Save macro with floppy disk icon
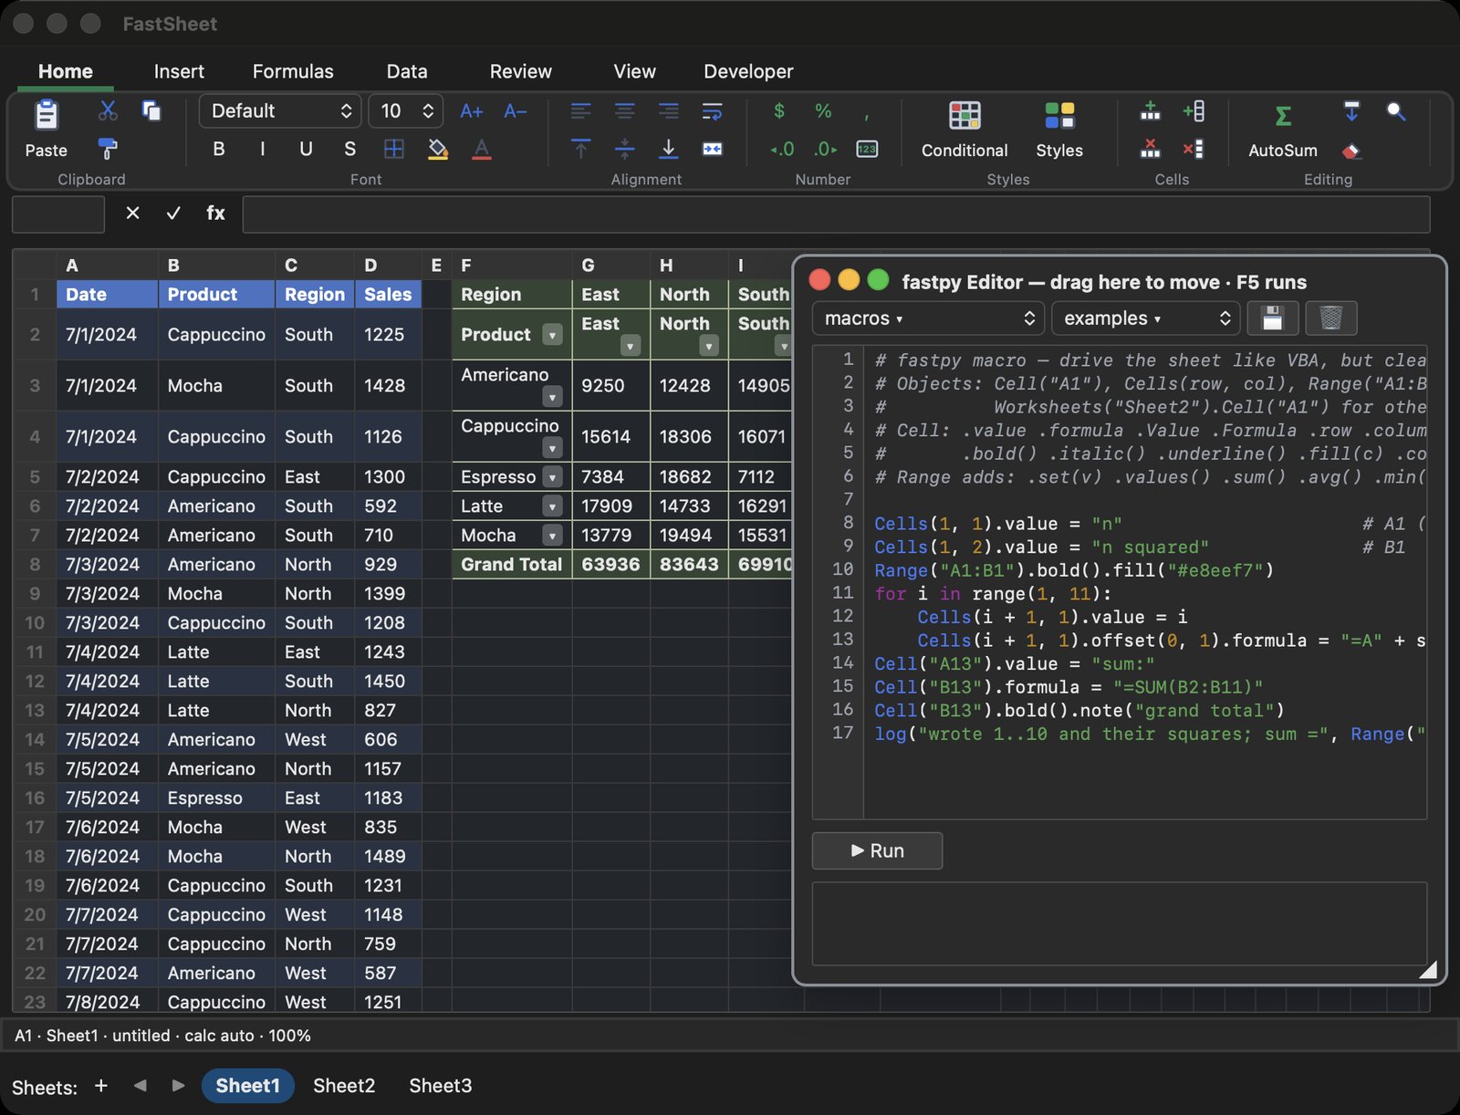Screen dimensions: 1460x1115 click(1272, 318)
